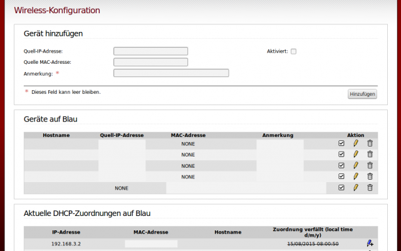Delete the first device with trash icon
Image resolution: width=401 pixels, height=251 pixels.
(x=370, y=143)
